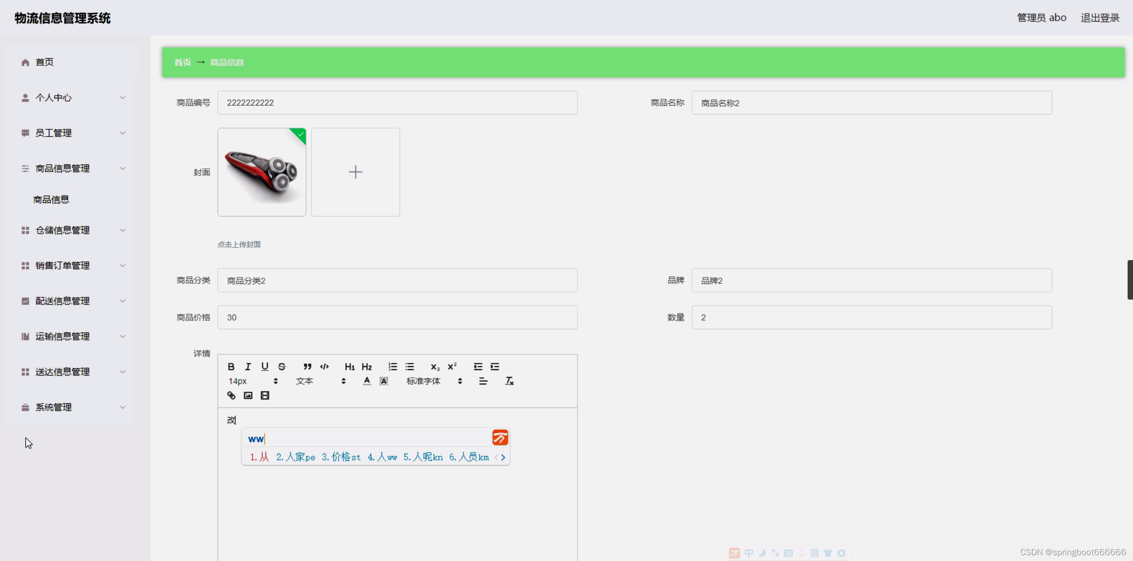This screenshot has width=1133, height=561.
Task: Insert an image into the details editor
Action: tap(248, 395)
